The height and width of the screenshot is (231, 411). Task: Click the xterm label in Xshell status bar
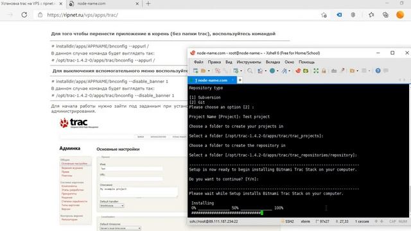click(x=306, y=221)
